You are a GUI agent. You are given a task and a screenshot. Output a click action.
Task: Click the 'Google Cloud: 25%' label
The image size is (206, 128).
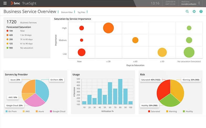(14, 106)
